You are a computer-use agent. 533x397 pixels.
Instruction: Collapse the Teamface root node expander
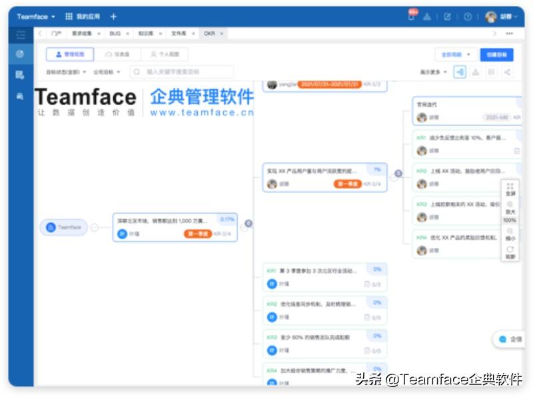click(95, 227)
